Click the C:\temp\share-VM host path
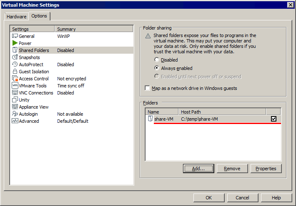This screenshot has width=296, height=206. (199, 119)
